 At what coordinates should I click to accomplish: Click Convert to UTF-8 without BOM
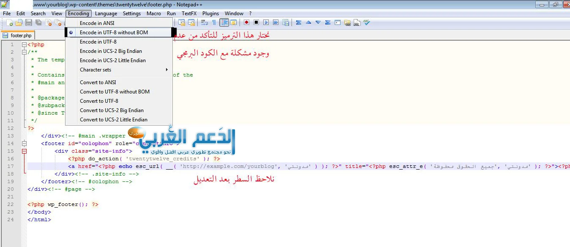coord(115,92)
